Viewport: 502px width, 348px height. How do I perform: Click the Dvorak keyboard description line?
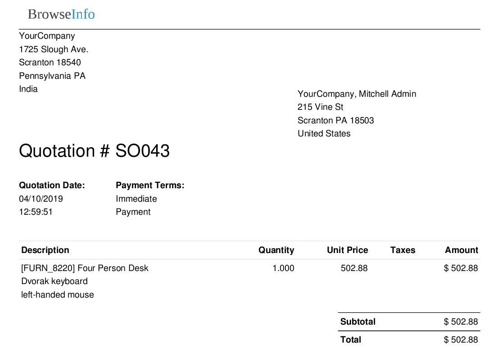coord(54,281)
